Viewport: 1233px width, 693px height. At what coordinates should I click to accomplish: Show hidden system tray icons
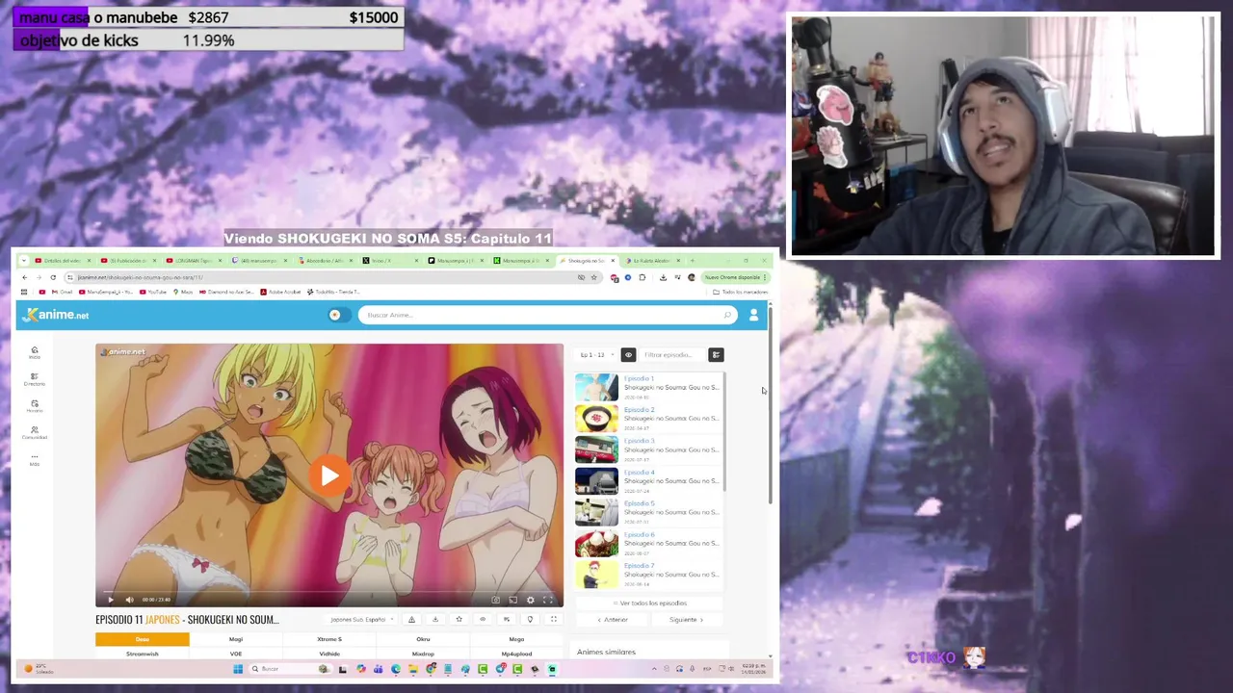654,669
